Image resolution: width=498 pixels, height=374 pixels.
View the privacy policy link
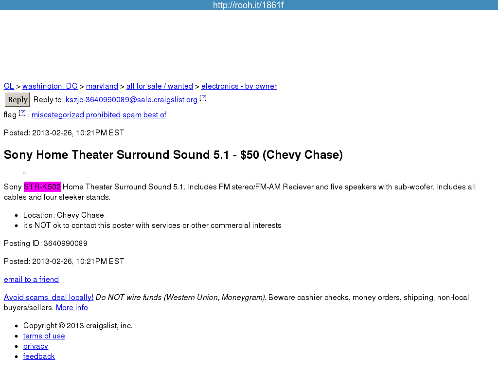tap(36, 346)
